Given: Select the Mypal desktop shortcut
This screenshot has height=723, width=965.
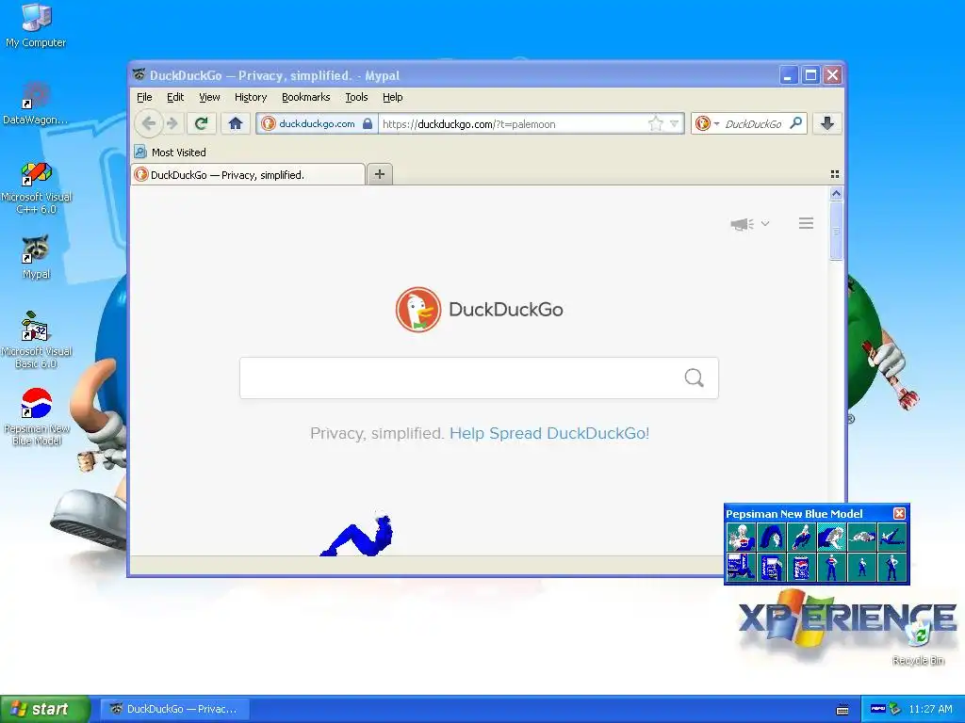Looking at the screenshot, I should pos(37,257).
